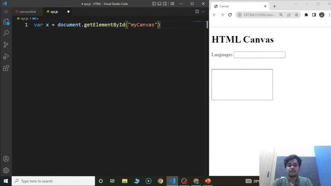Open the Search view in VS Code
331x186 pixels.
tap(6, 33)
